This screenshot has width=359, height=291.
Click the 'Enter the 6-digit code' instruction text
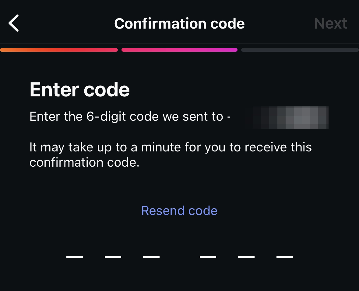pyautogui.click(x=126, y=117)
